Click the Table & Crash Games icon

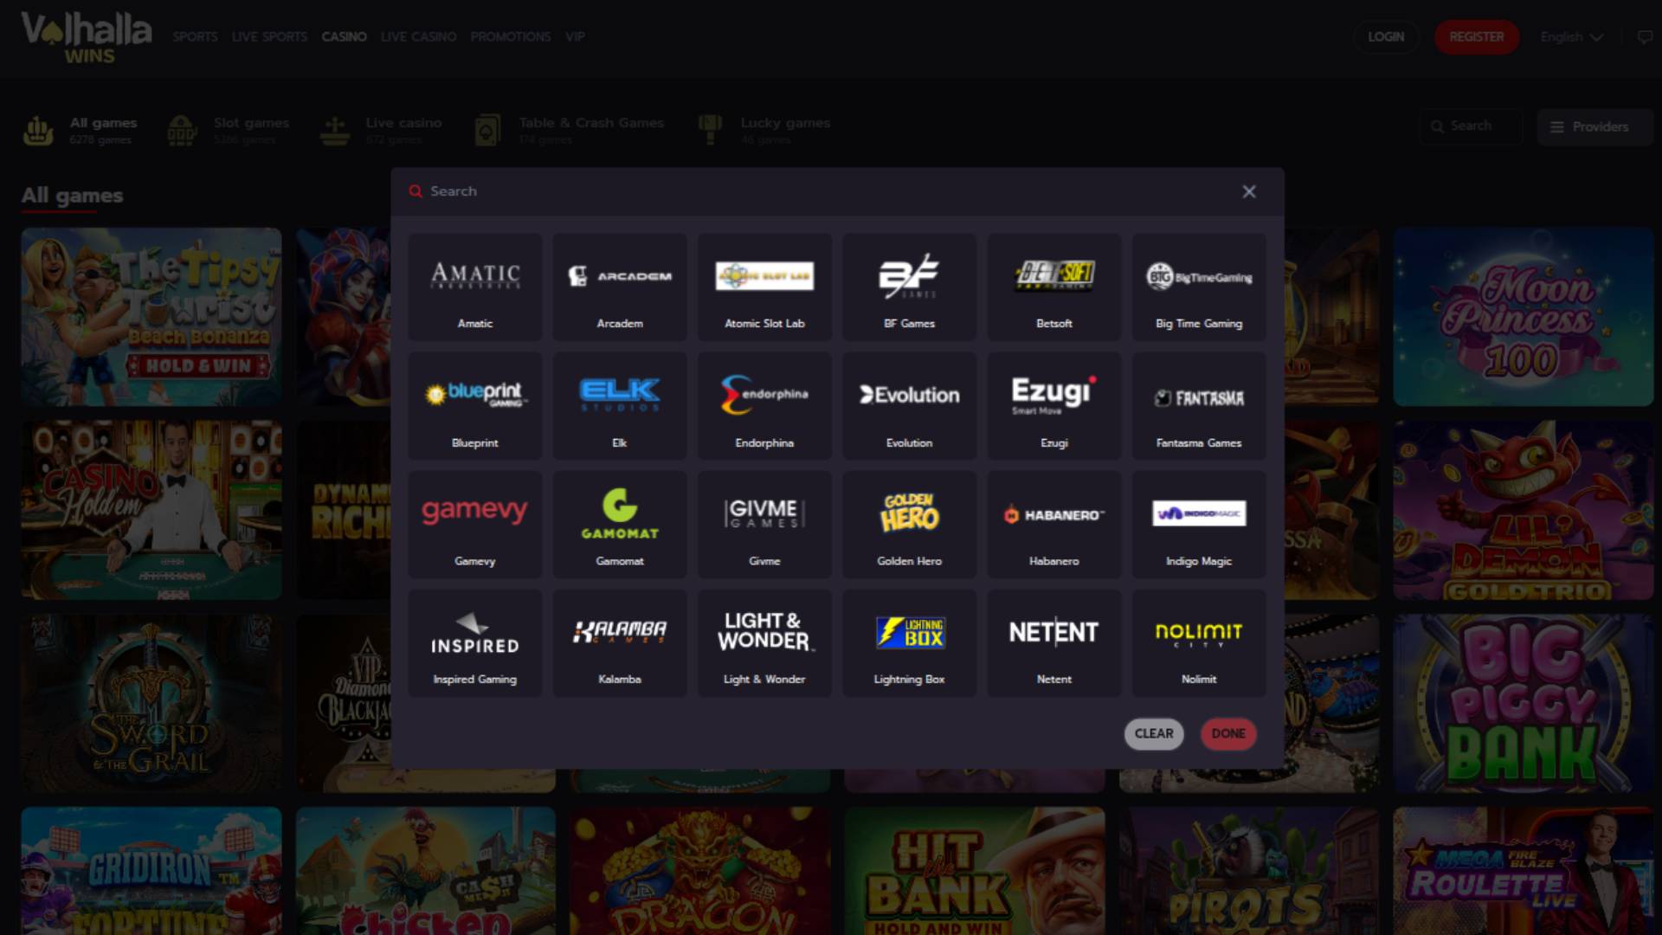pyautogui.click(x=489, y=128)
